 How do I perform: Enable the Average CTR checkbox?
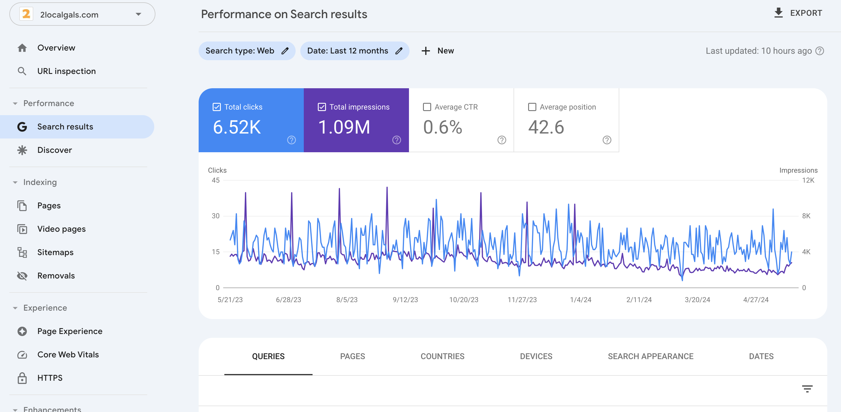coord(427,107)
